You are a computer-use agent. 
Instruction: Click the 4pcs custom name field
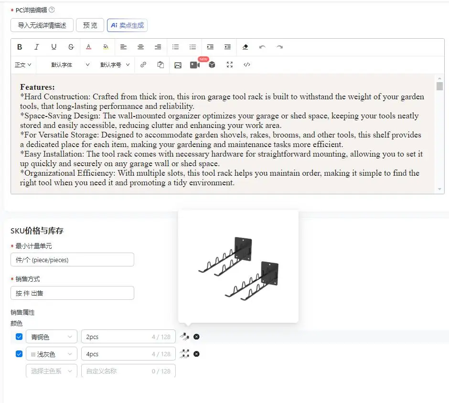(x=128, y=354)
